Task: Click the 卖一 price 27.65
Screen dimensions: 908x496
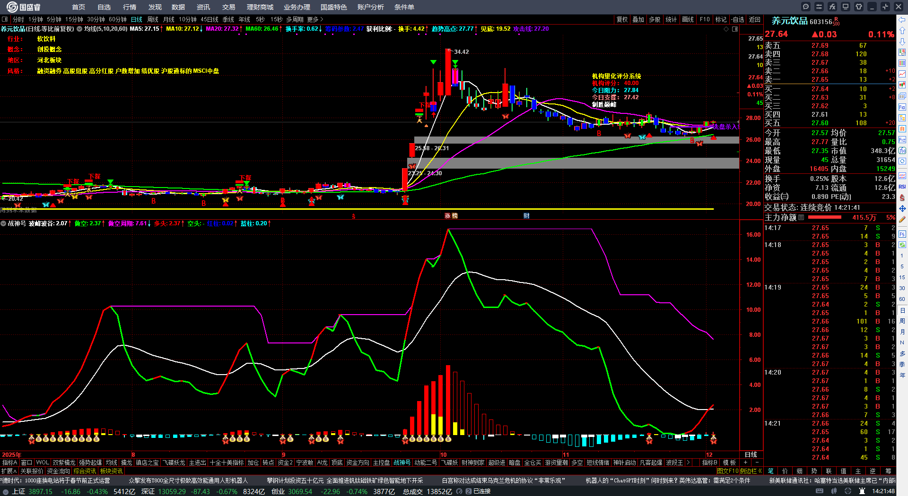Action: pos(820,80)
